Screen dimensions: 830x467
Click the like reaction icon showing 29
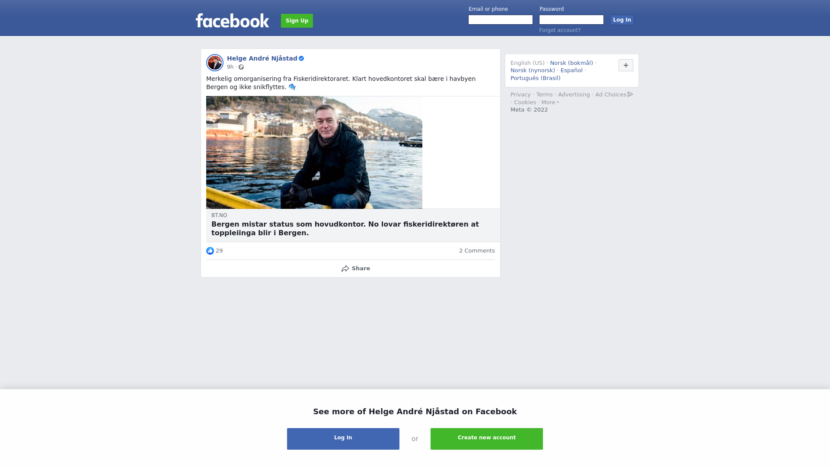point(210,251)
